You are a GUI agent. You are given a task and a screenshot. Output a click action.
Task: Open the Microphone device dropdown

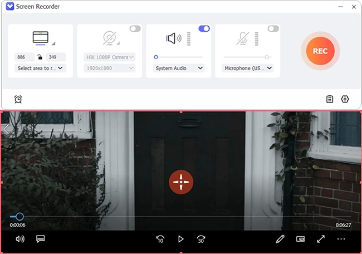coord(248,68)
